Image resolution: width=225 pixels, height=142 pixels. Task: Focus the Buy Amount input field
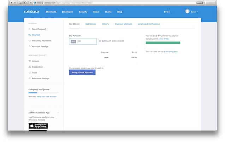[x=83, y=41]
